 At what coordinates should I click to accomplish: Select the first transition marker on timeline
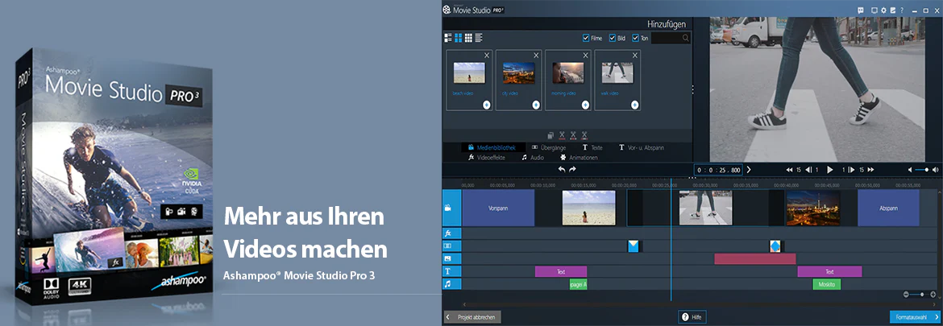point(634,246)
